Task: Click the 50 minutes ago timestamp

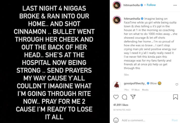Action: pyautogui.click(x=122, y=110)
